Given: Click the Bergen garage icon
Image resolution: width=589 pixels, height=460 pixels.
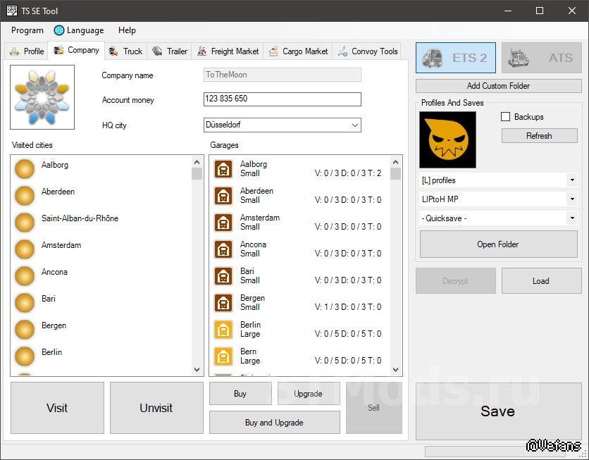Looking at the screenshot, I should pyautogui.click(x=223, y=303).
